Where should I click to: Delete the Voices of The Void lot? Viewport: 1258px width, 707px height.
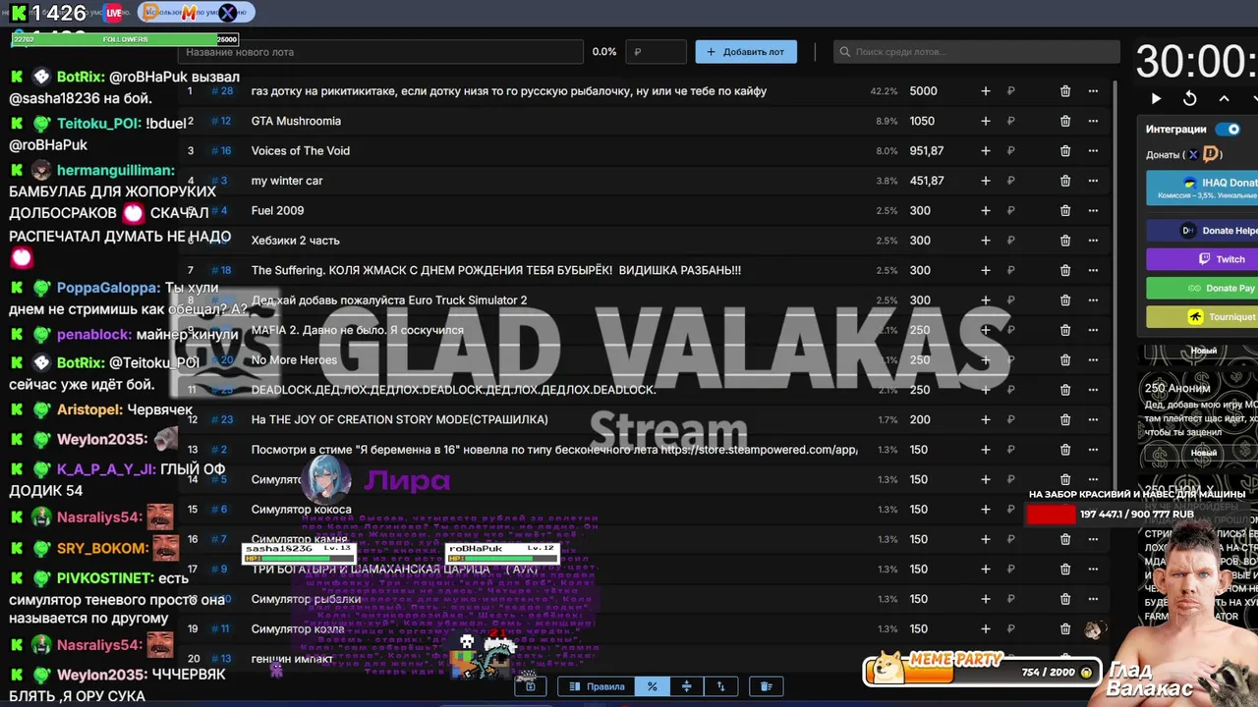1065,151
